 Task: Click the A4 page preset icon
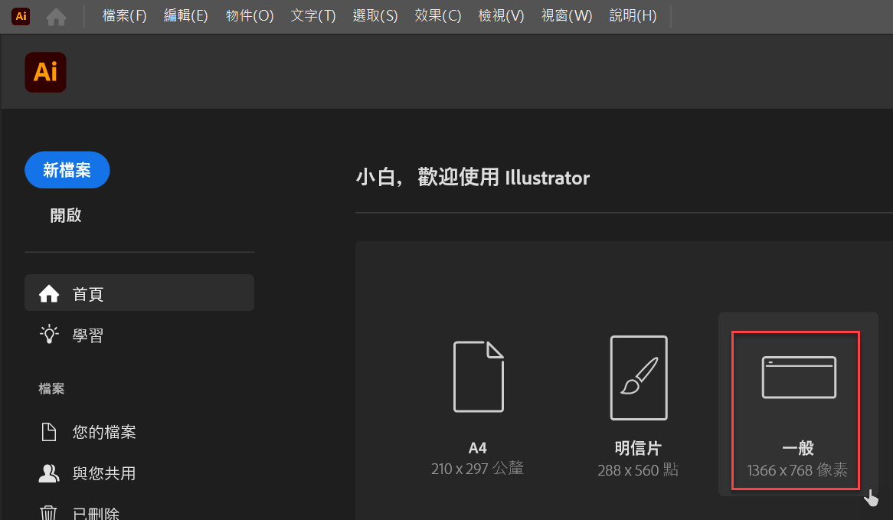(479, 377)
